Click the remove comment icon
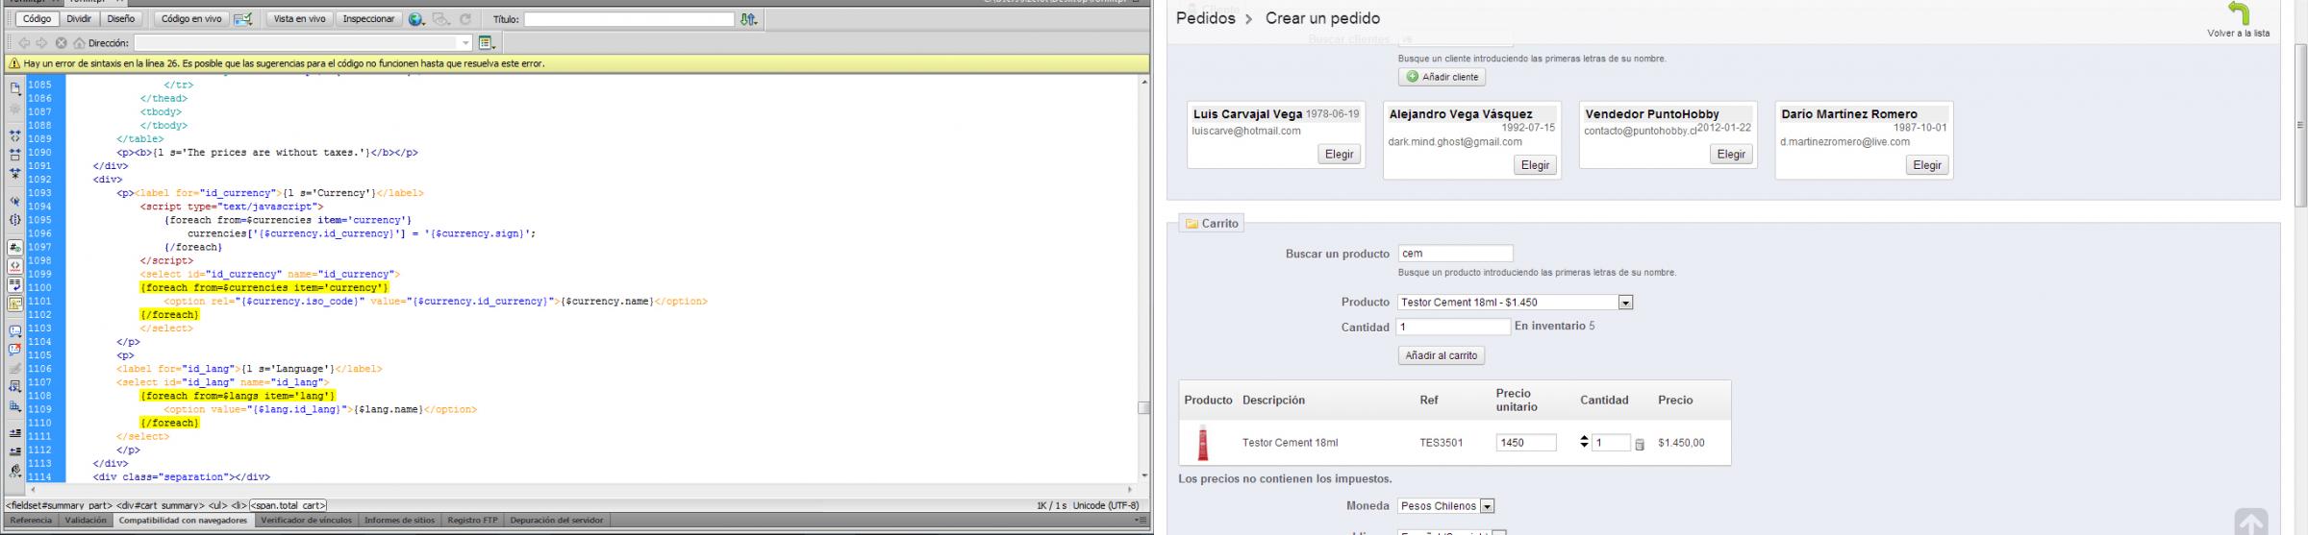Image resolution: width=2308 pixels, height=535 pixels. pyautogui.click(x=15, y=350)
